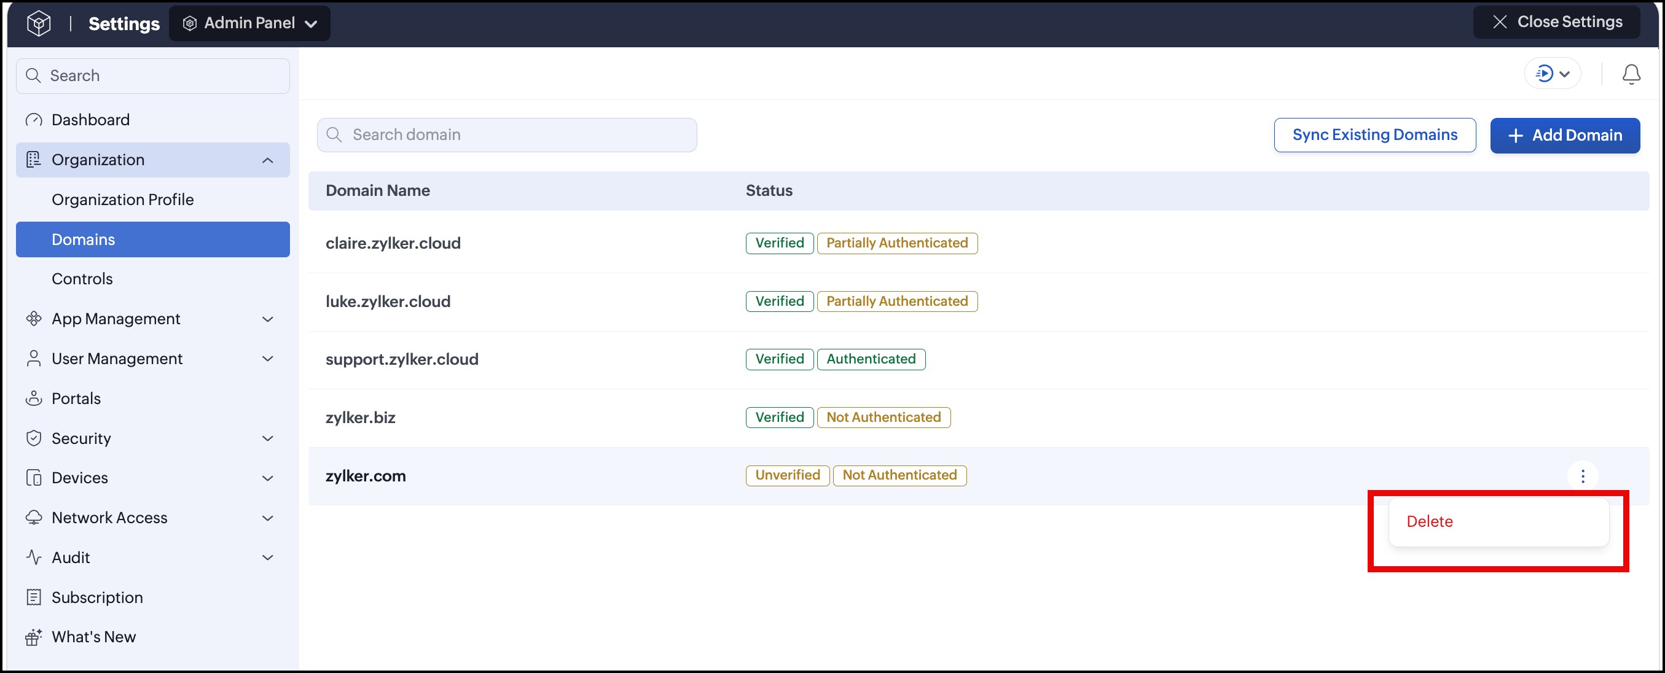This screenshot has height=673, width=1665.
Task: Open the quick actions play dropdown
Action: (1552, 74)
